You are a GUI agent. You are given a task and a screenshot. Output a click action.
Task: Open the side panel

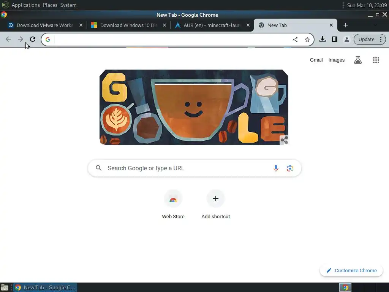(x=334, y=39)
